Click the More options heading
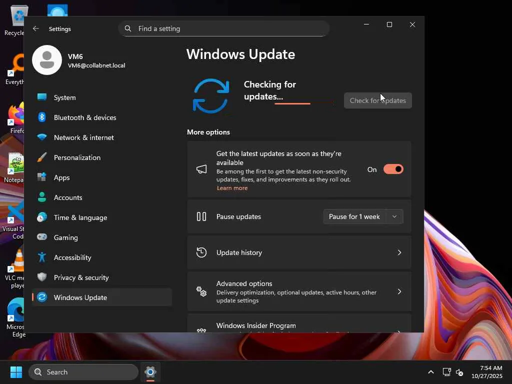 208,132
